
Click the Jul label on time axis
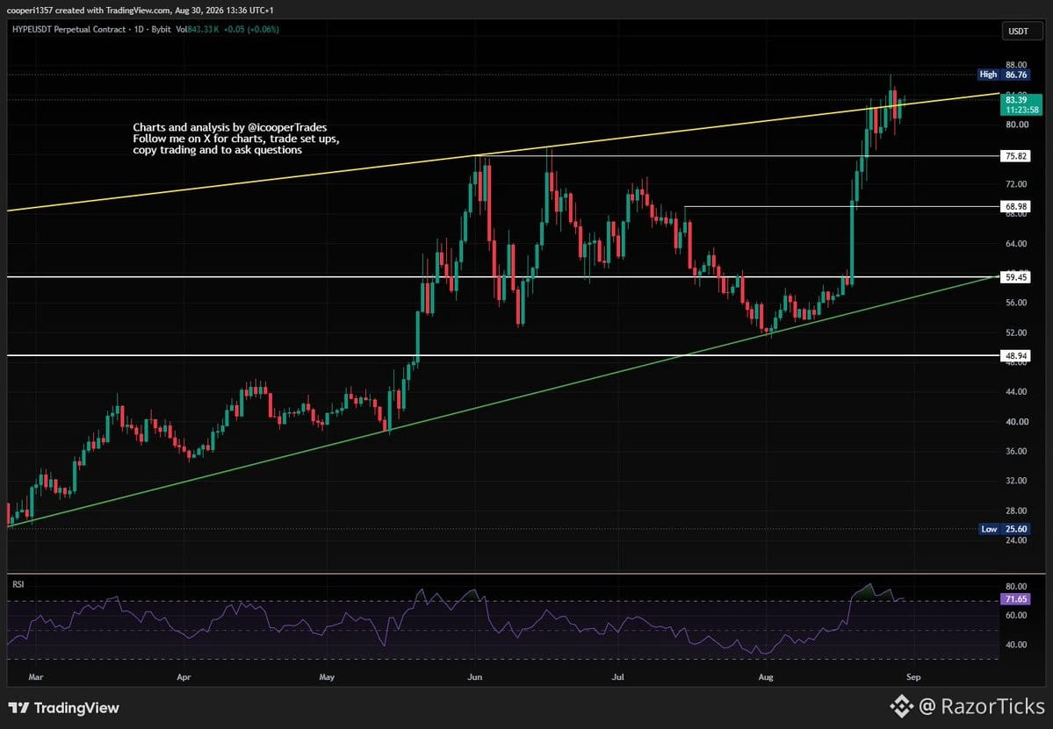617,676
